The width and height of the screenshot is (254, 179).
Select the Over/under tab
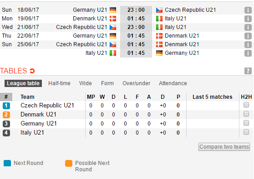136,83
